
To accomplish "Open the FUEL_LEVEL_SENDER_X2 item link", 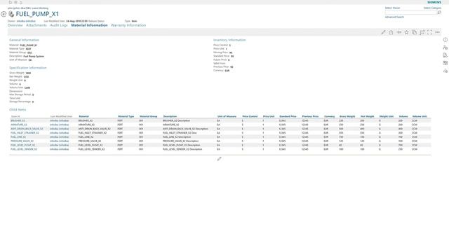I will tap(24, 149).
